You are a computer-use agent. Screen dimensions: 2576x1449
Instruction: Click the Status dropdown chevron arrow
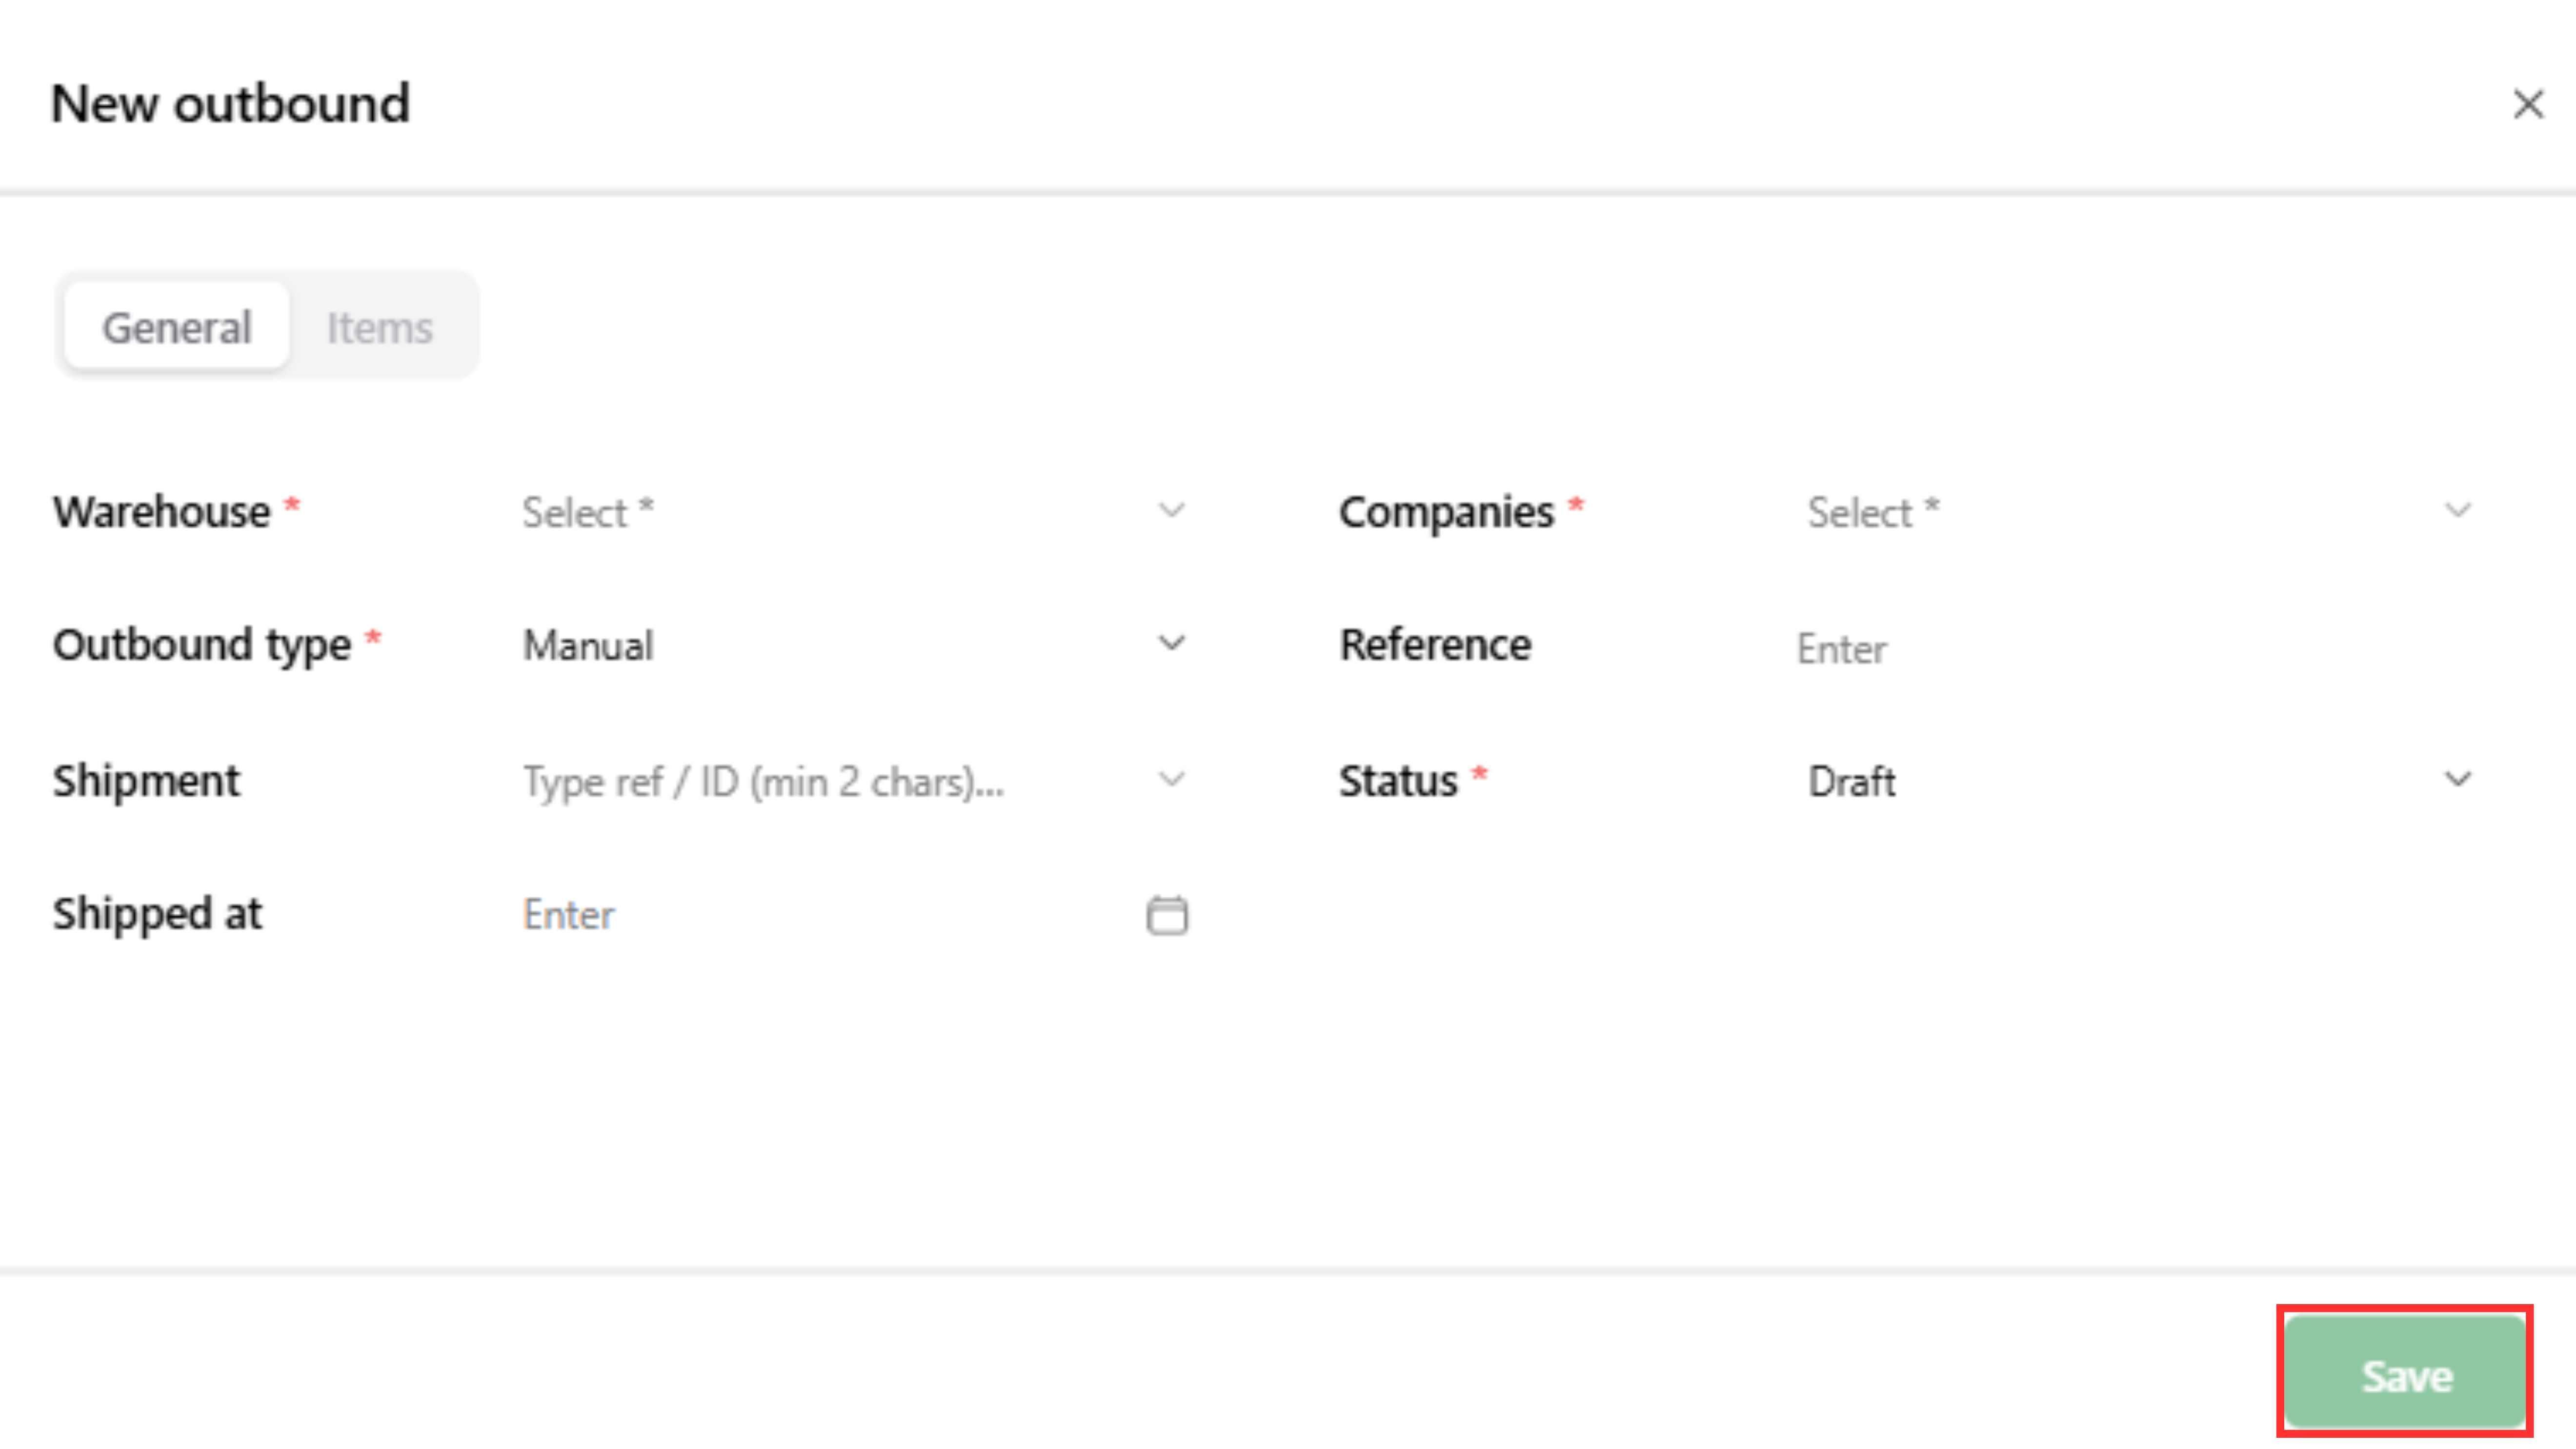coord(2457,780)
